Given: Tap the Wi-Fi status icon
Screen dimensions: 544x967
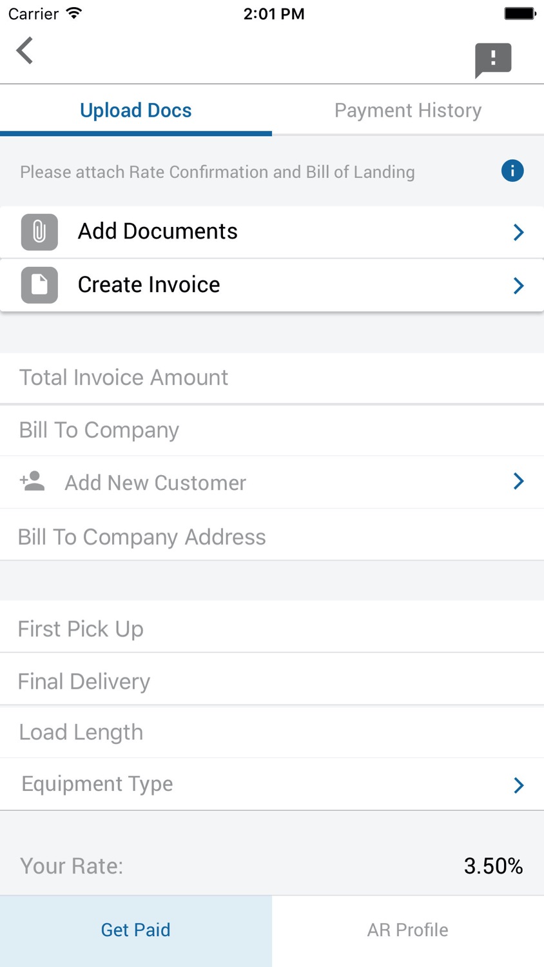Looking at the screenshot, I should (75, 14).
